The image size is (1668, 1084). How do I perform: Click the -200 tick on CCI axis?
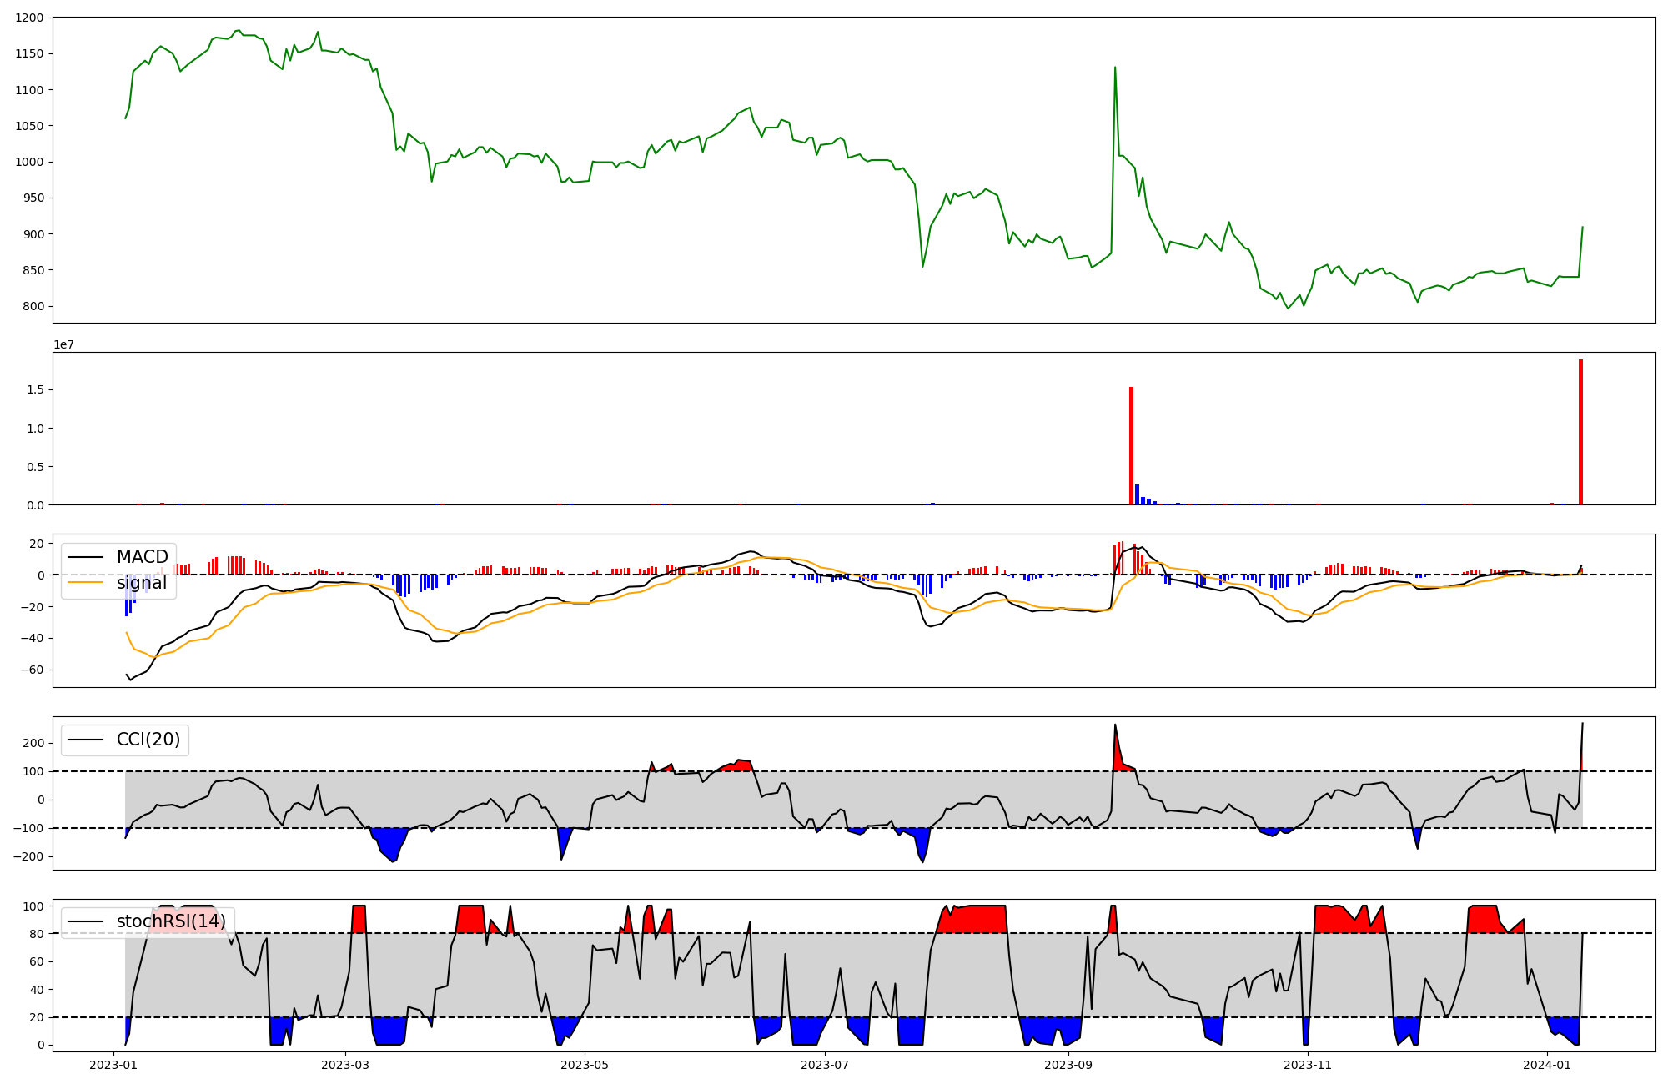point(30,856)
